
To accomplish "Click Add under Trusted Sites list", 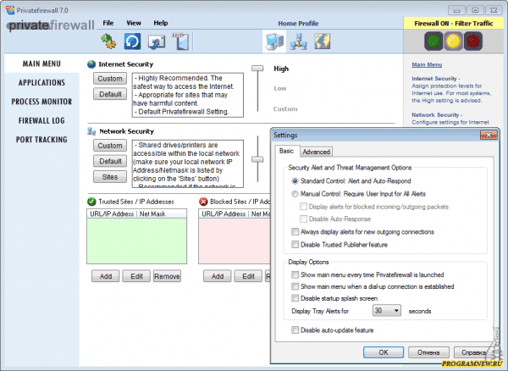I will [106, 276].
